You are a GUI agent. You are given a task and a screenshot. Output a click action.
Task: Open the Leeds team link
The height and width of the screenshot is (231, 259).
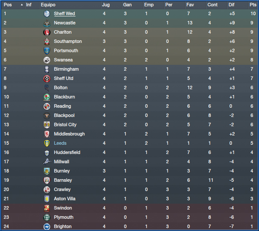(60, 143)
